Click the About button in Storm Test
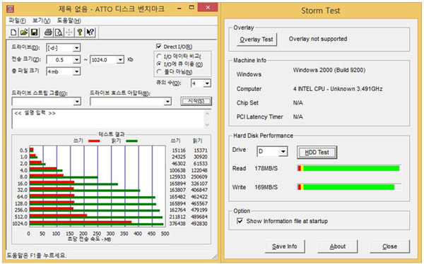Viewport: 424px width, 264px height. 338,246
